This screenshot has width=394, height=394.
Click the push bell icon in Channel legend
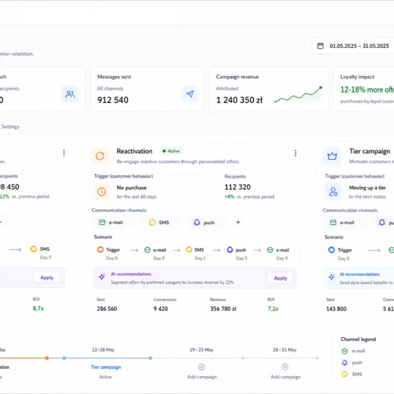point(345,362)
